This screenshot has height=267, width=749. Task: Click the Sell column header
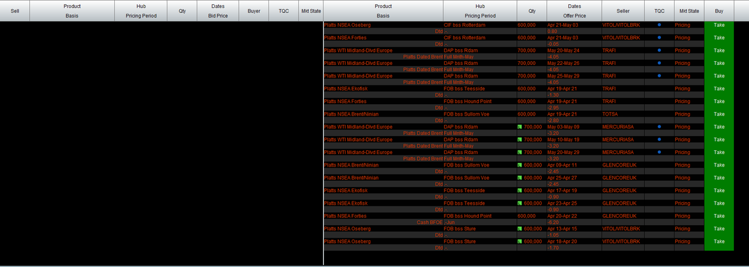point(15,11)
